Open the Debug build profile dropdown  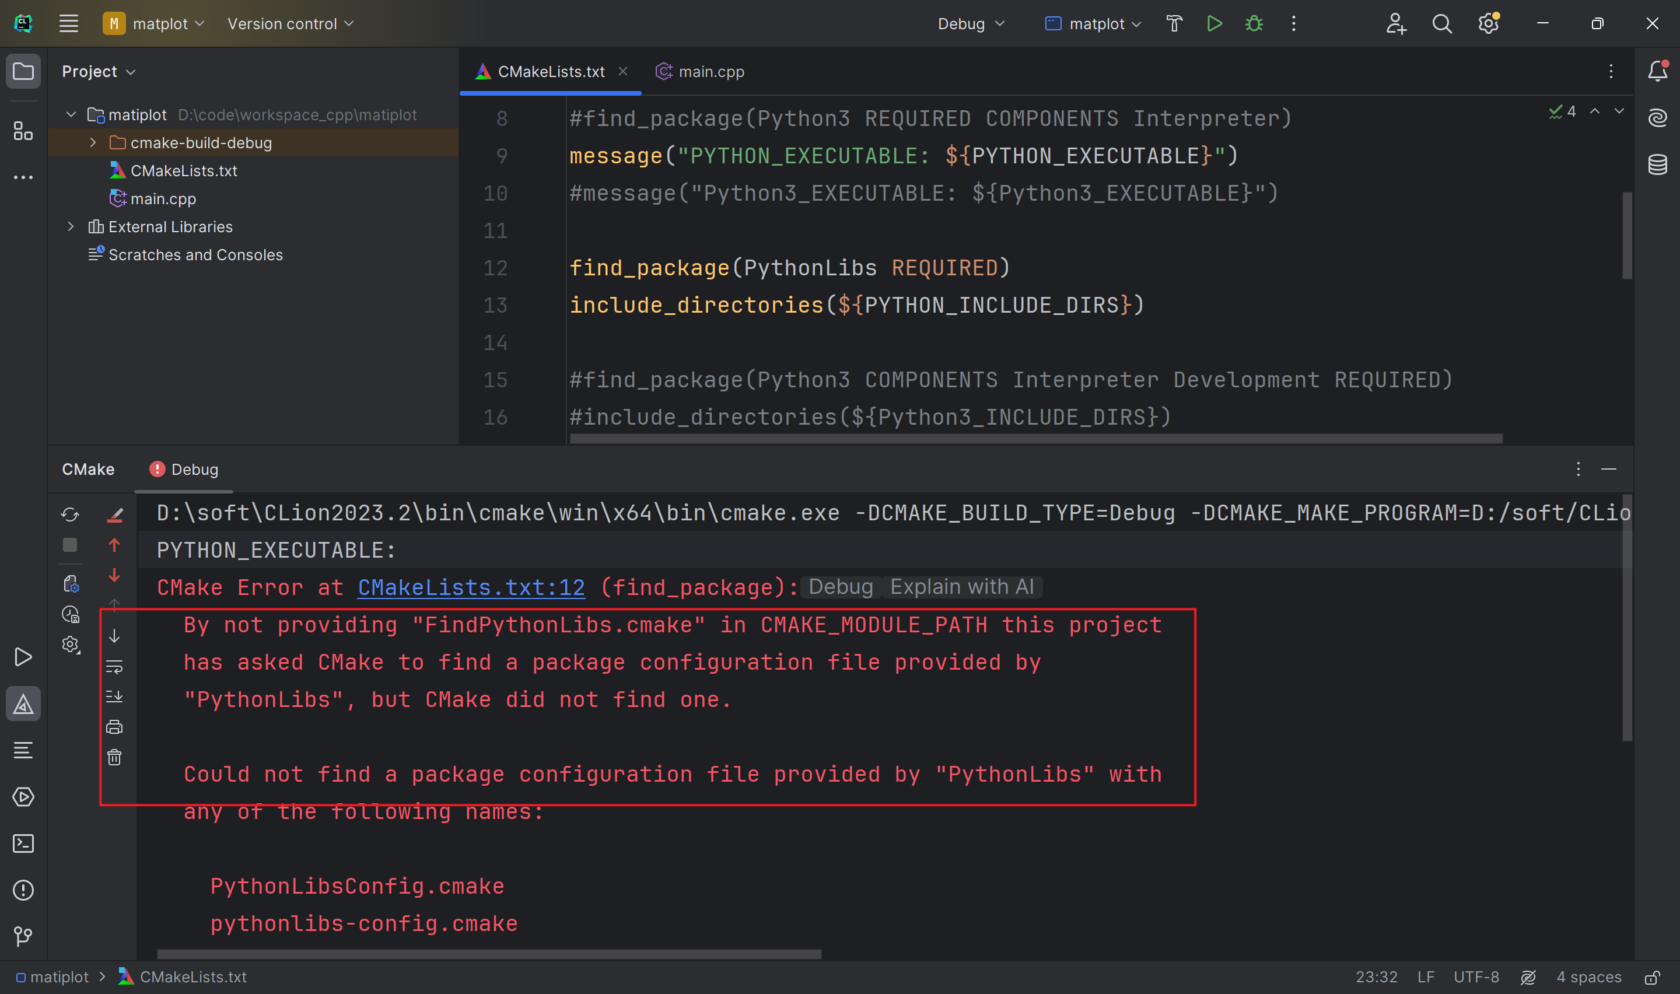[971, 24]
